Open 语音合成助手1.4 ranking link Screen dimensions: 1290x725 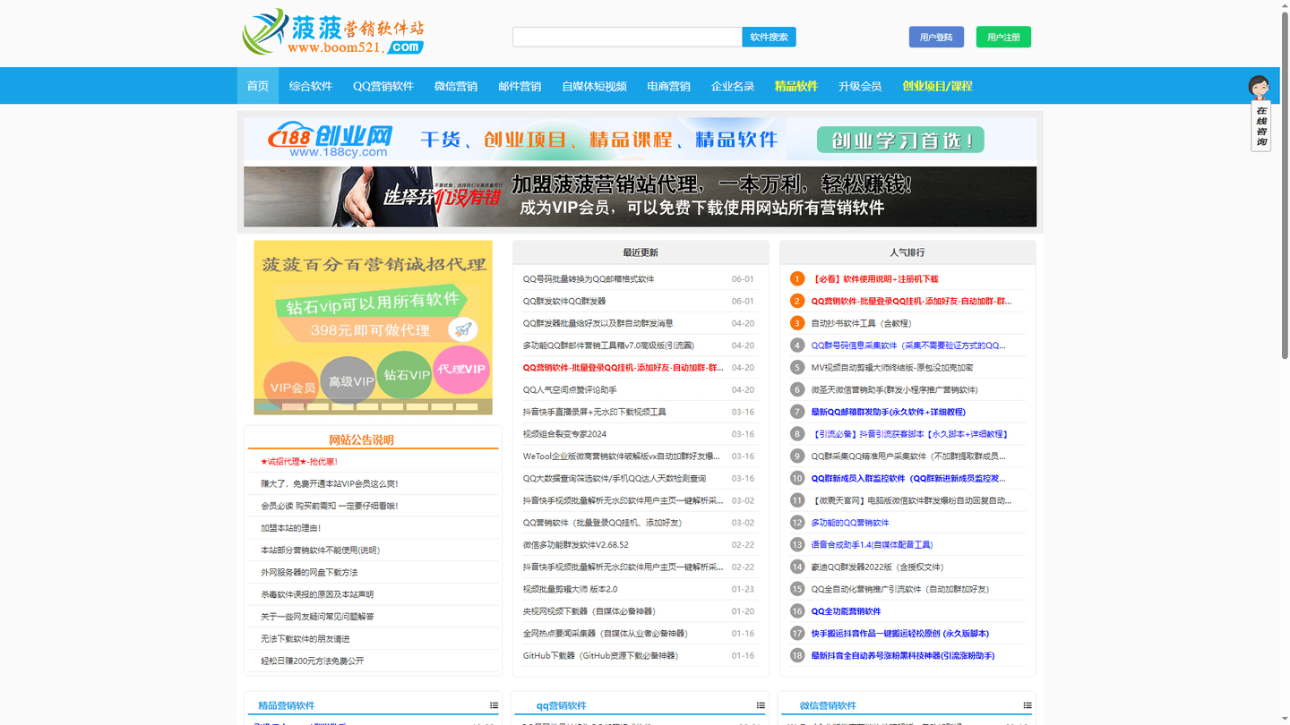[872, 545]
